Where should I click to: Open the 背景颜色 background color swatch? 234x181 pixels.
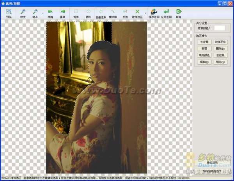(220, 28)
